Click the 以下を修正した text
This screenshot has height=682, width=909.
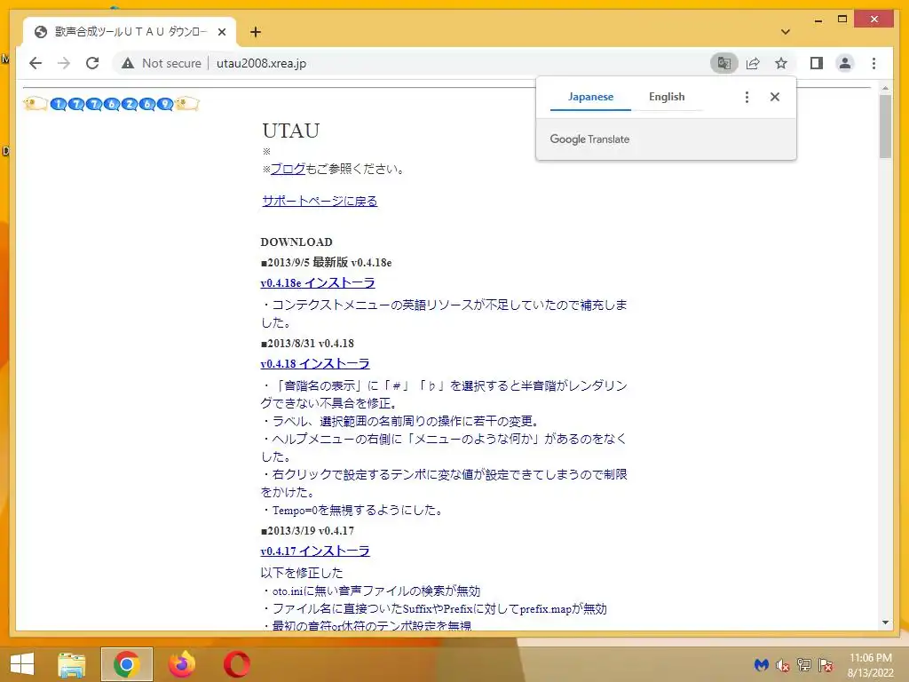pos(302,573)
